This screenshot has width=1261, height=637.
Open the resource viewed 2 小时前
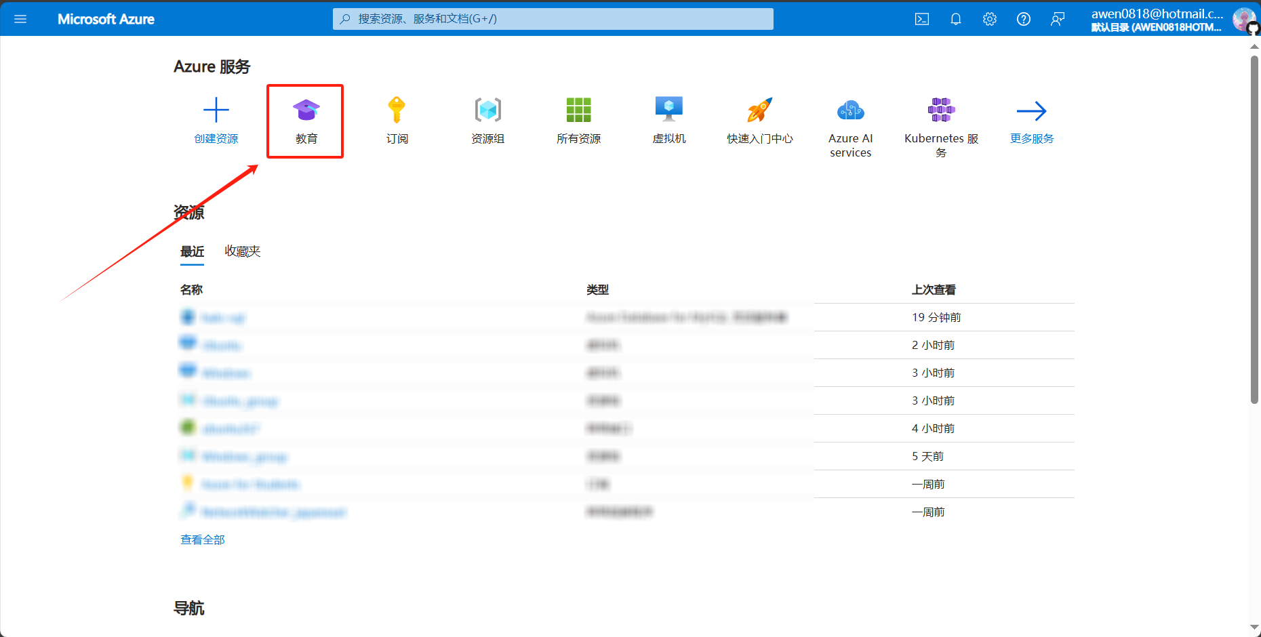(x=222, y=346)
